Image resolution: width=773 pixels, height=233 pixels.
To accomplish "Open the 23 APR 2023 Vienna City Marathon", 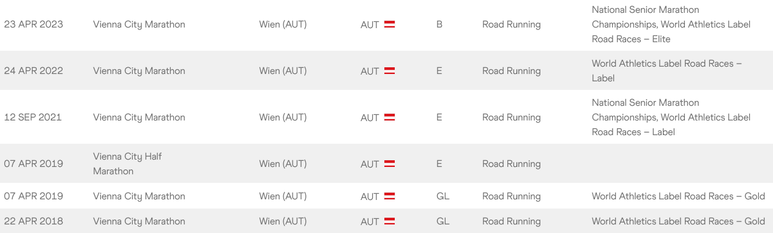I will click(139, 24).
